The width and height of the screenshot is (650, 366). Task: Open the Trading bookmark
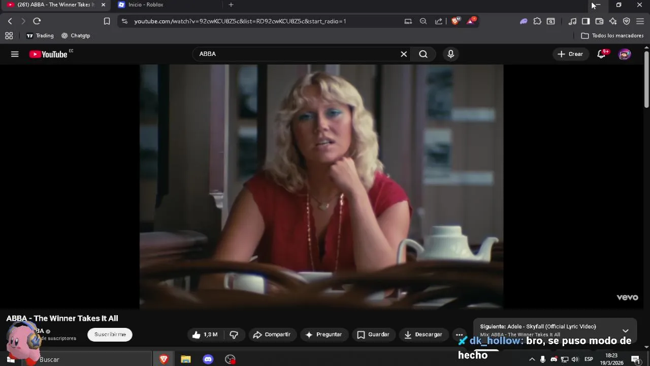coord(40,36)
